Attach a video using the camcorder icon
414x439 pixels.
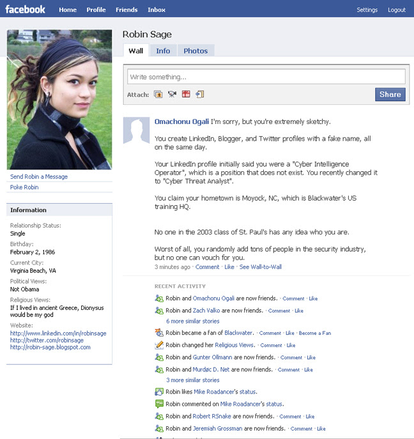pos(172,95)
